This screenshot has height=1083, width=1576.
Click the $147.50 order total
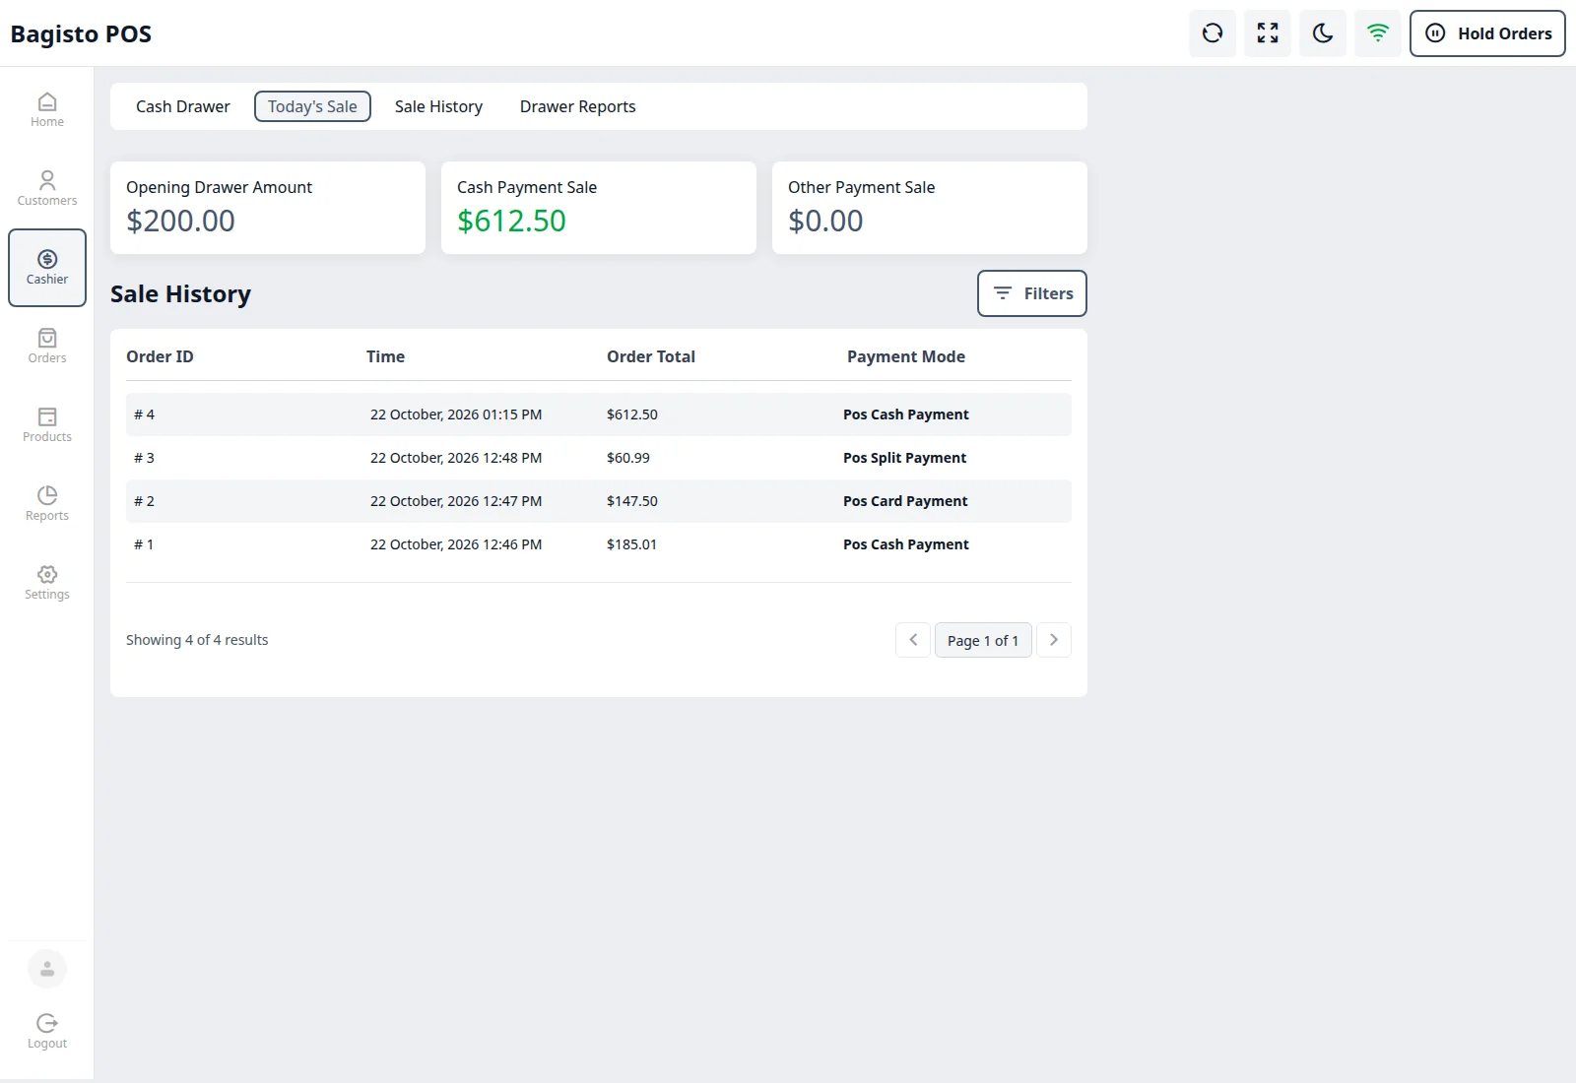coord(632,501)
